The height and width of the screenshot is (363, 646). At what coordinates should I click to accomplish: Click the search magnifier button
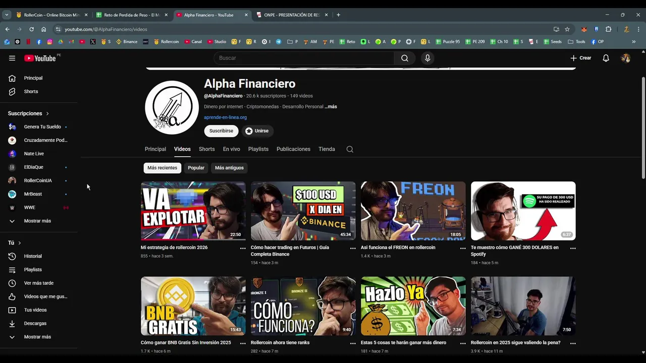click(x=405, y=58)
